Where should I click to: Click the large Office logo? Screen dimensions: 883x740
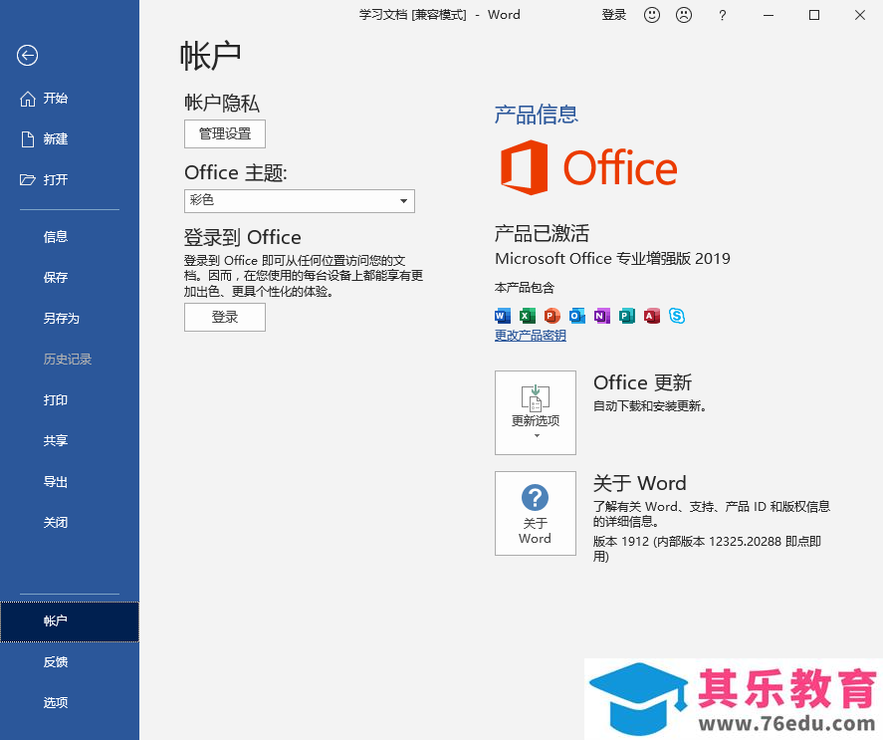click(x=589, y=168)
